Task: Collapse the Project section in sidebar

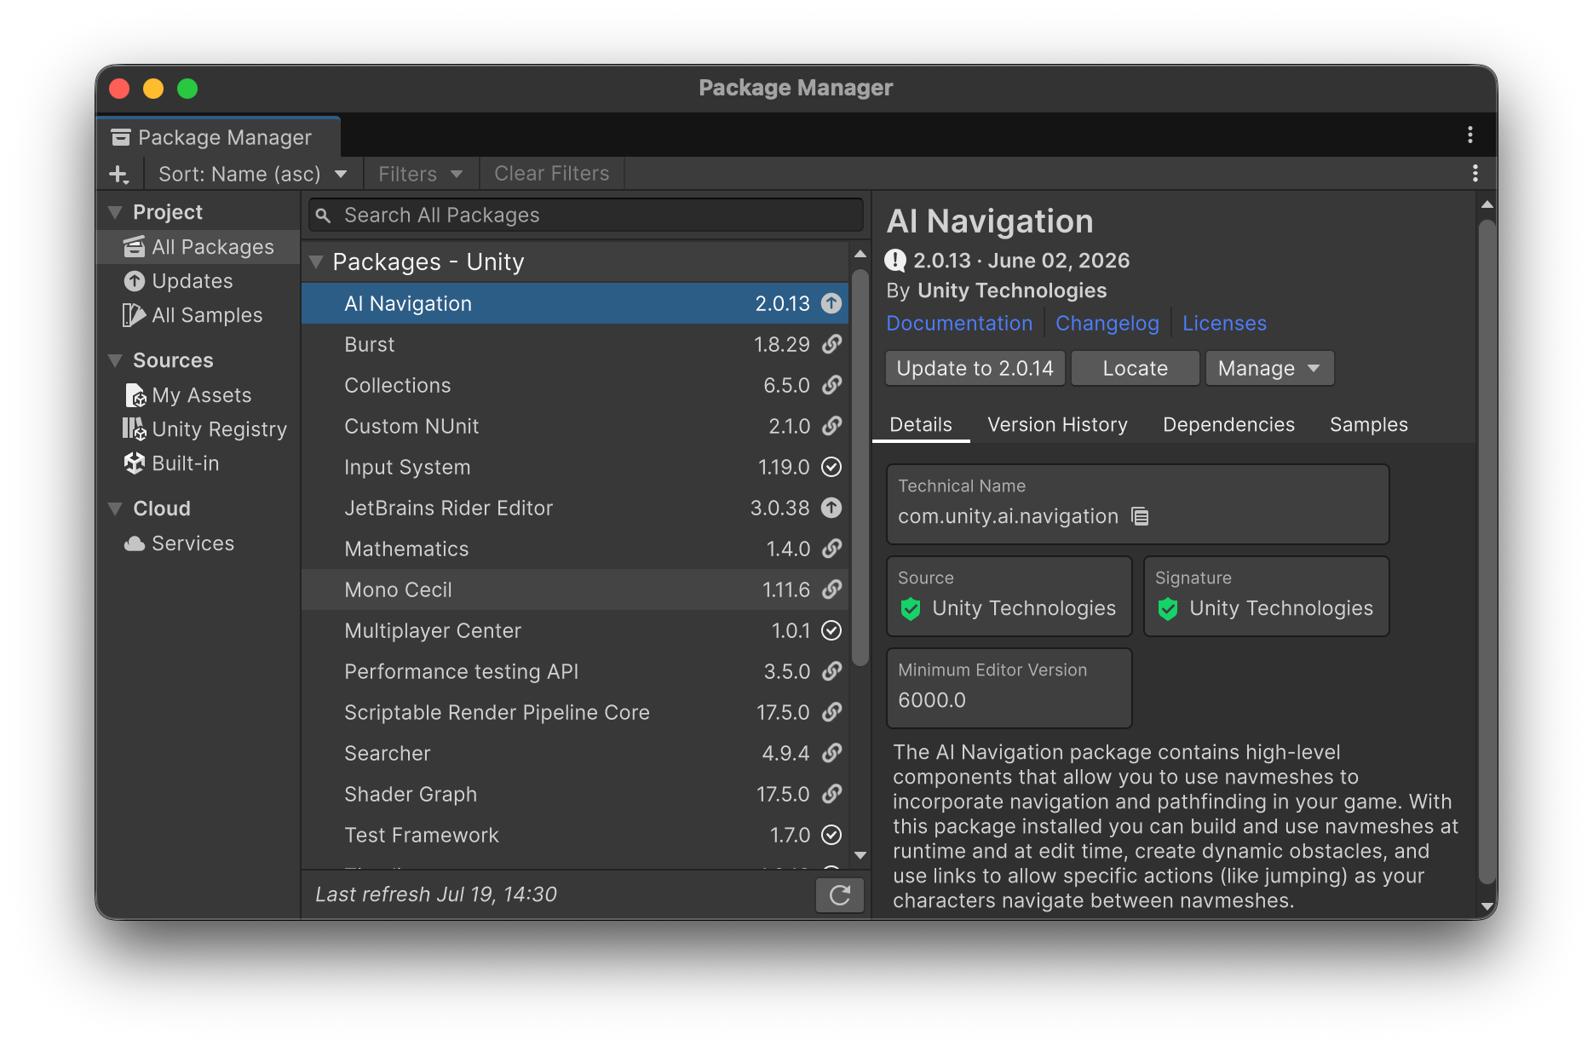Action: [x=115, y=212]
